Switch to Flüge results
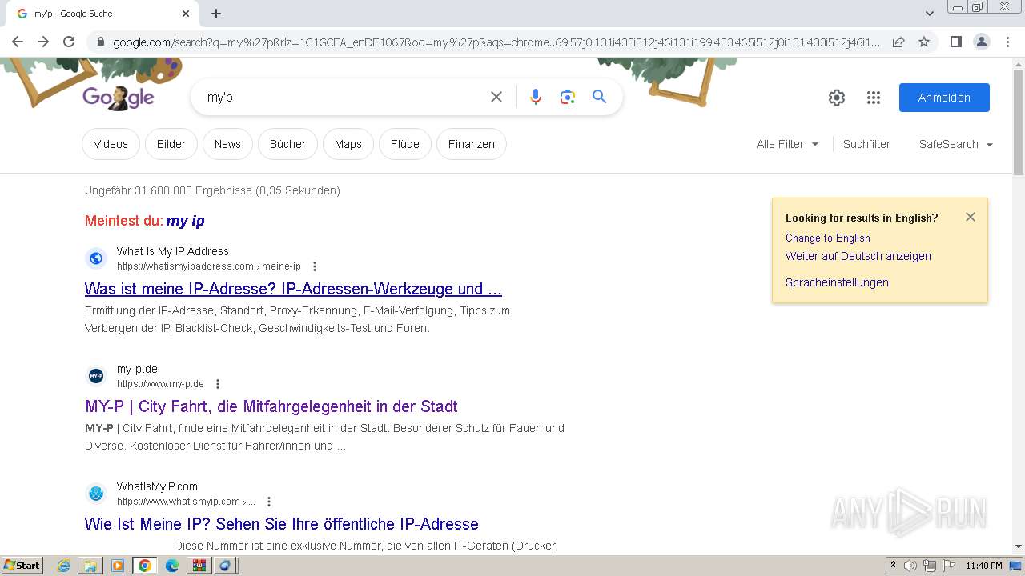The image size is (1025, 576). click(405, 144)
